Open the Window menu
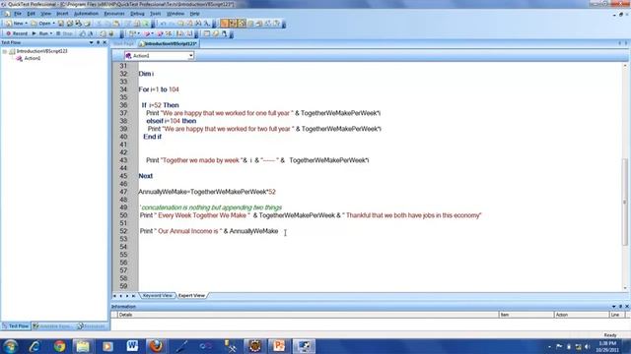 (175, 14)
